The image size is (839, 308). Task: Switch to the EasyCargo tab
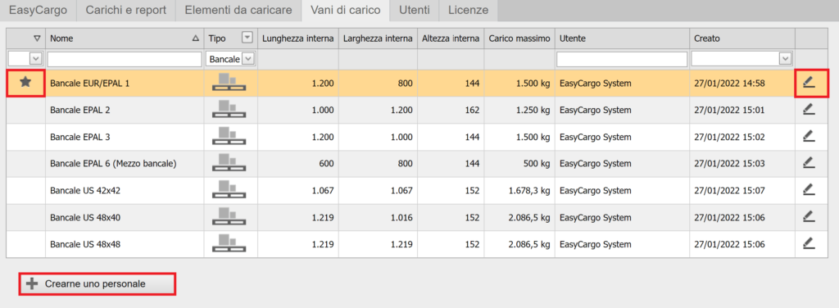(x=38, y=10)
